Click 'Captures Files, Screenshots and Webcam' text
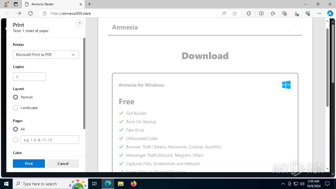Screen dimensions: 336x189 coord(163,164)
